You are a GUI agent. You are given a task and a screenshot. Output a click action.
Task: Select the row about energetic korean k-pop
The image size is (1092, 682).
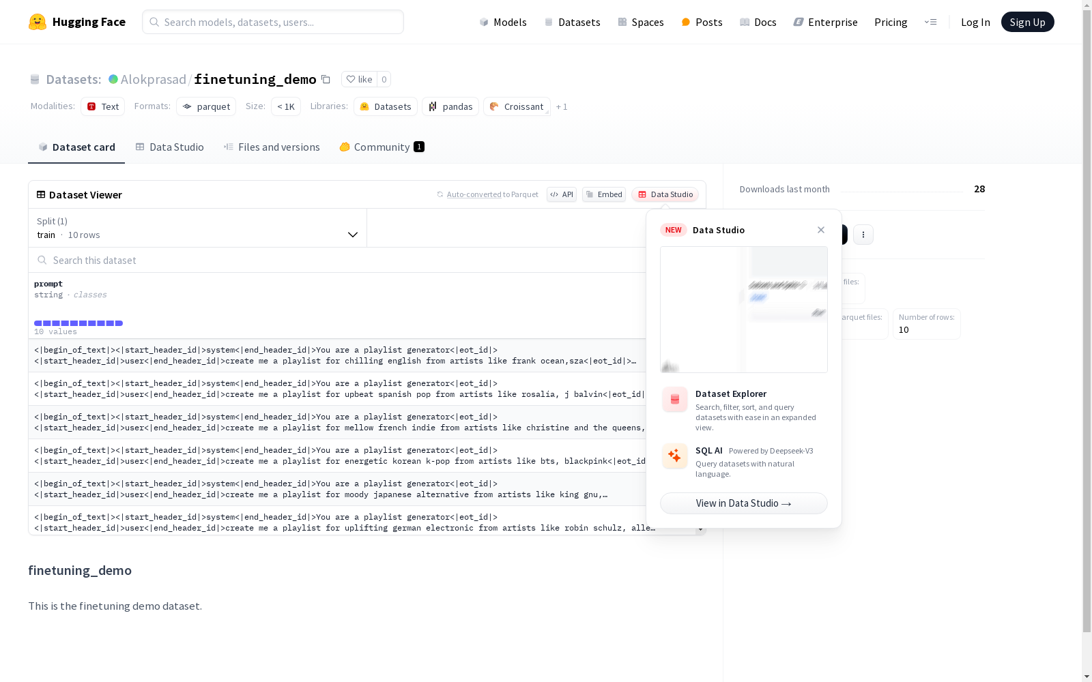pos(337,456)
